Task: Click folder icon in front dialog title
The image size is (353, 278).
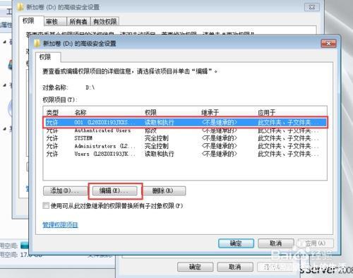Action: point(37,43)
